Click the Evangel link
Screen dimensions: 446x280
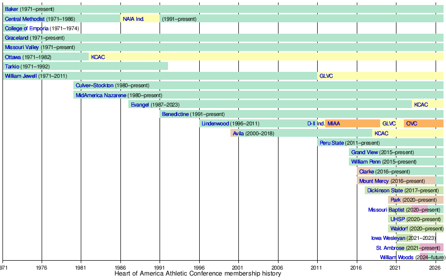coord(140,105)
